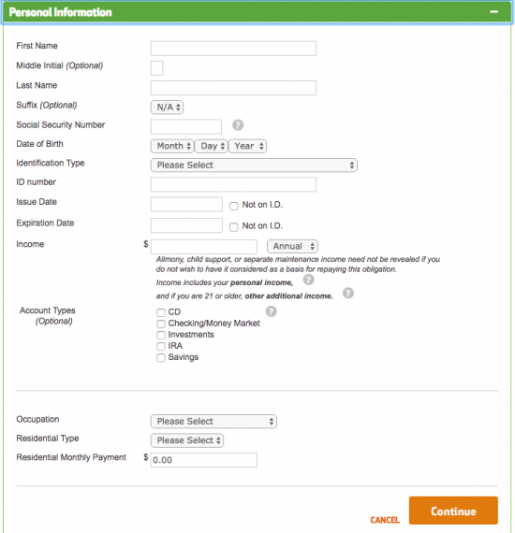
Task: Click the Identification Type label
Action: tap(51, 163)
